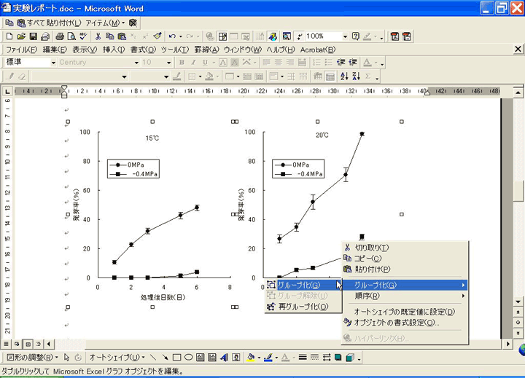Click the Undo arrow icon
Viewport: 525px width, 378px height.
(171, 36)
